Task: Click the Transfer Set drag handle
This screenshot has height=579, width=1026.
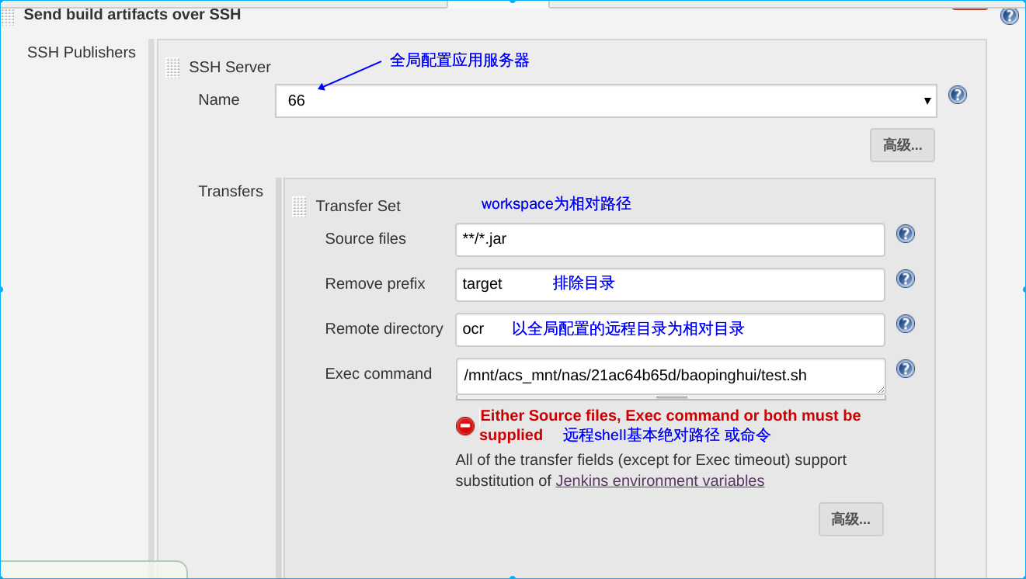Action: [x=299, y=206]
